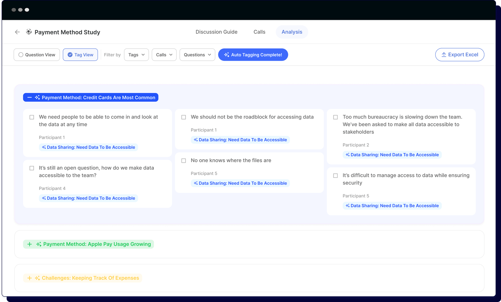The width and height of the screenshot is (501, 302).
Task: Check the 'Too much bureaucracy' quote
Action: (x=335, y=117)
